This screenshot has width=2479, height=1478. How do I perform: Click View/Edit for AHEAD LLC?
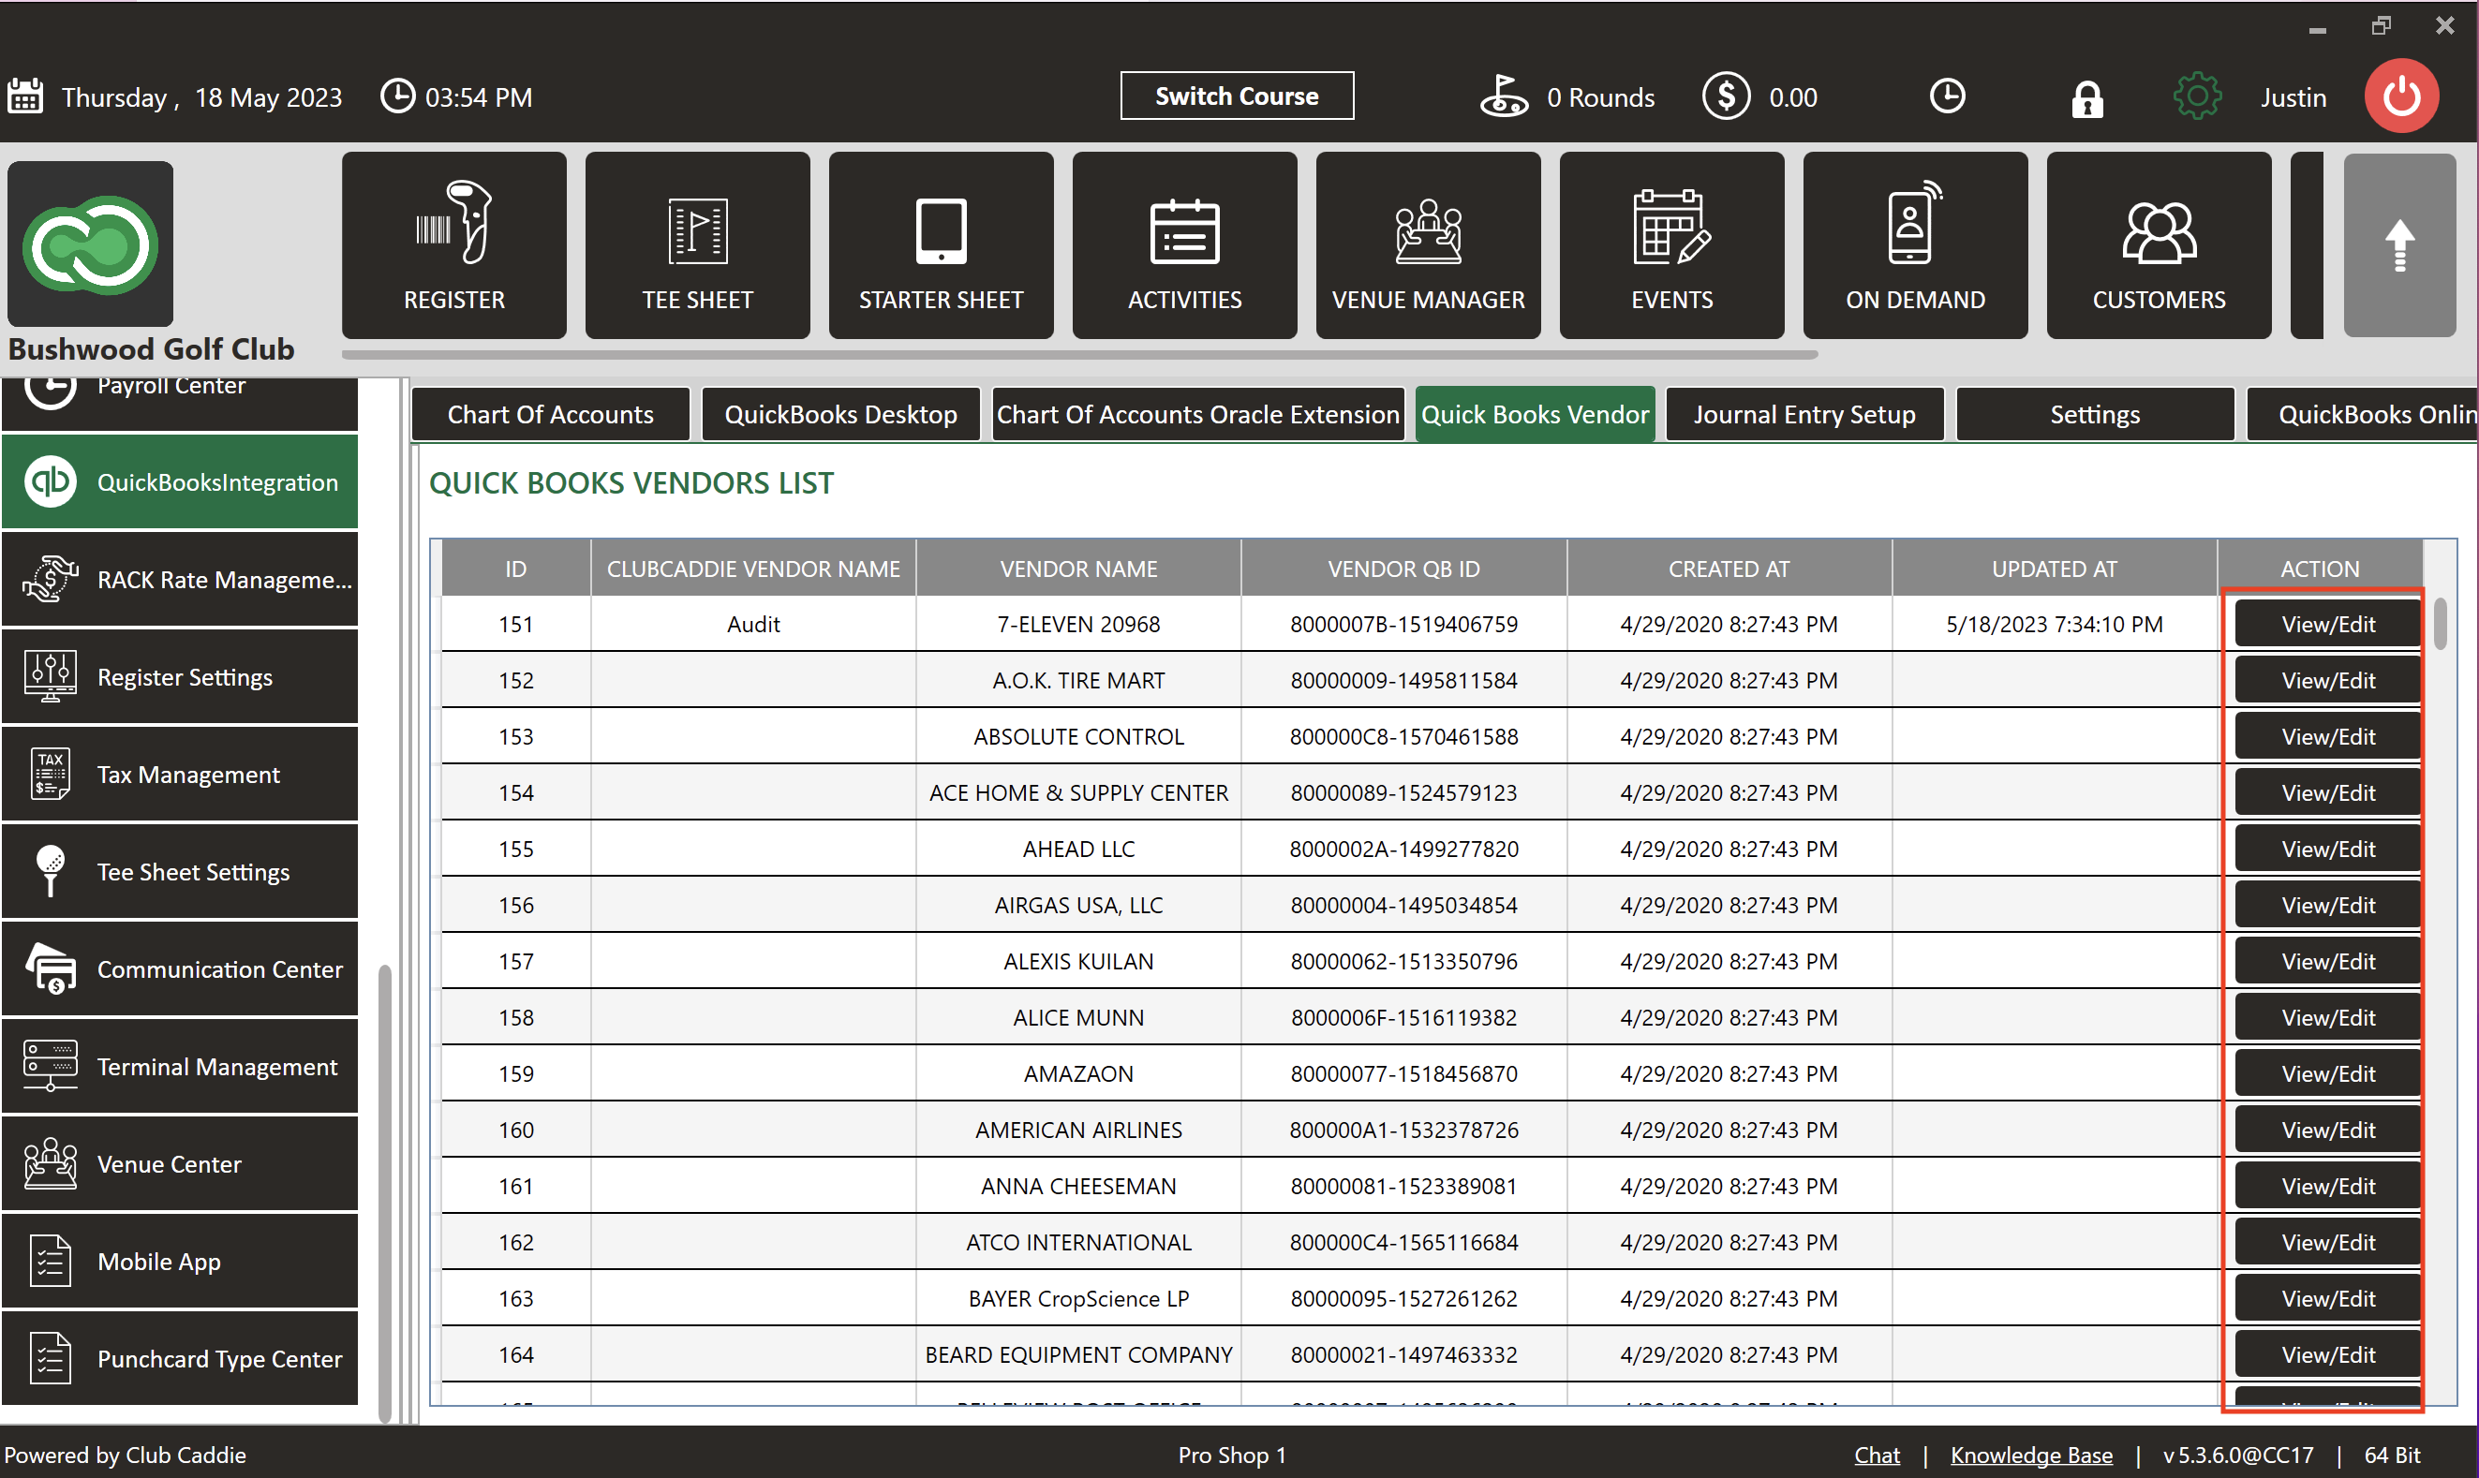[x=2327, y=849]
